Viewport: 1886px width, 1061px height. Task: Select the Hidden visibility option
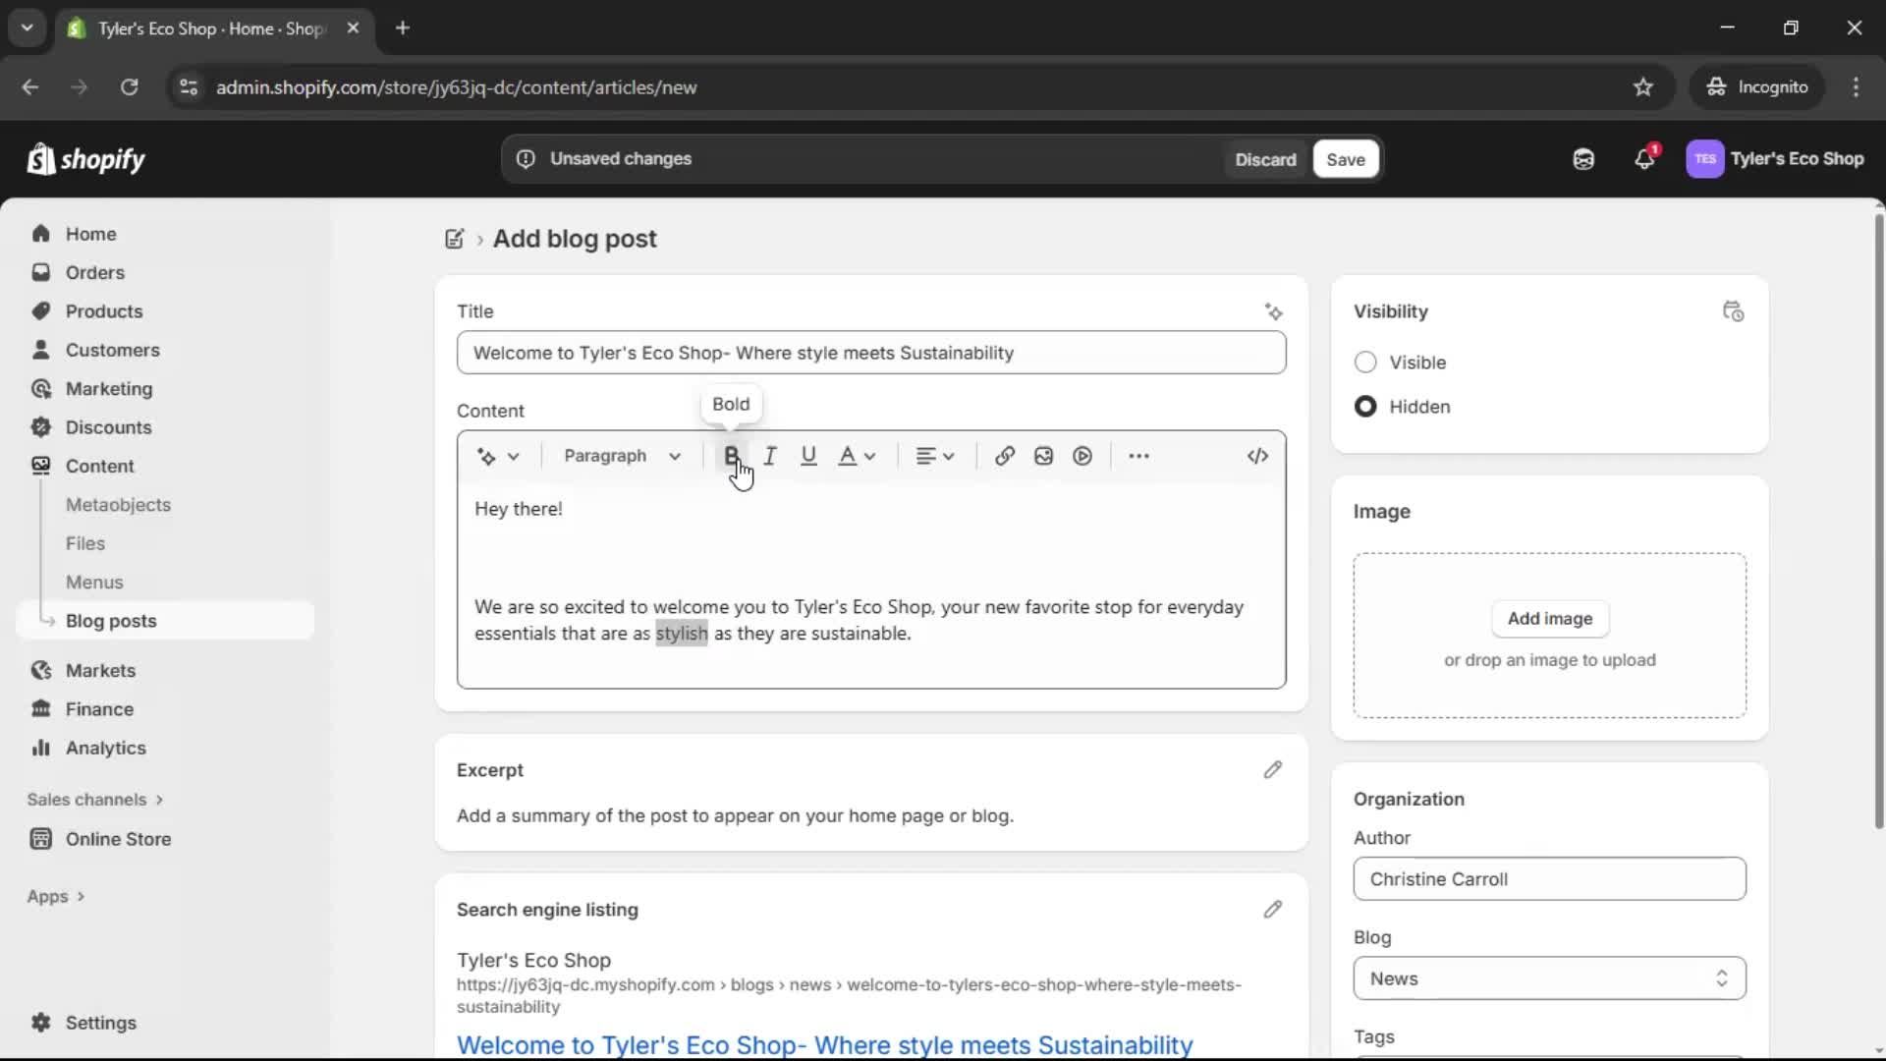click(x=1365, y=406)
